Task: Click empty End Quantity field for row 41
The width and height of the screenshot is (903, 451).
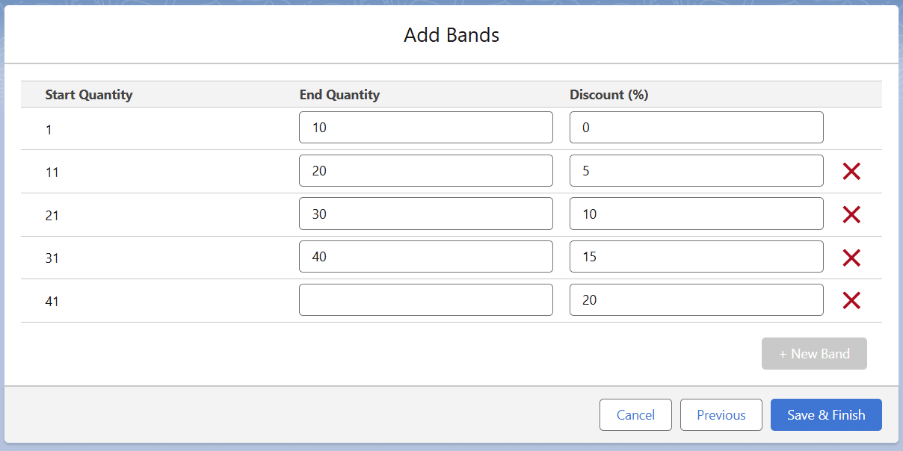Action: (425, 300)
